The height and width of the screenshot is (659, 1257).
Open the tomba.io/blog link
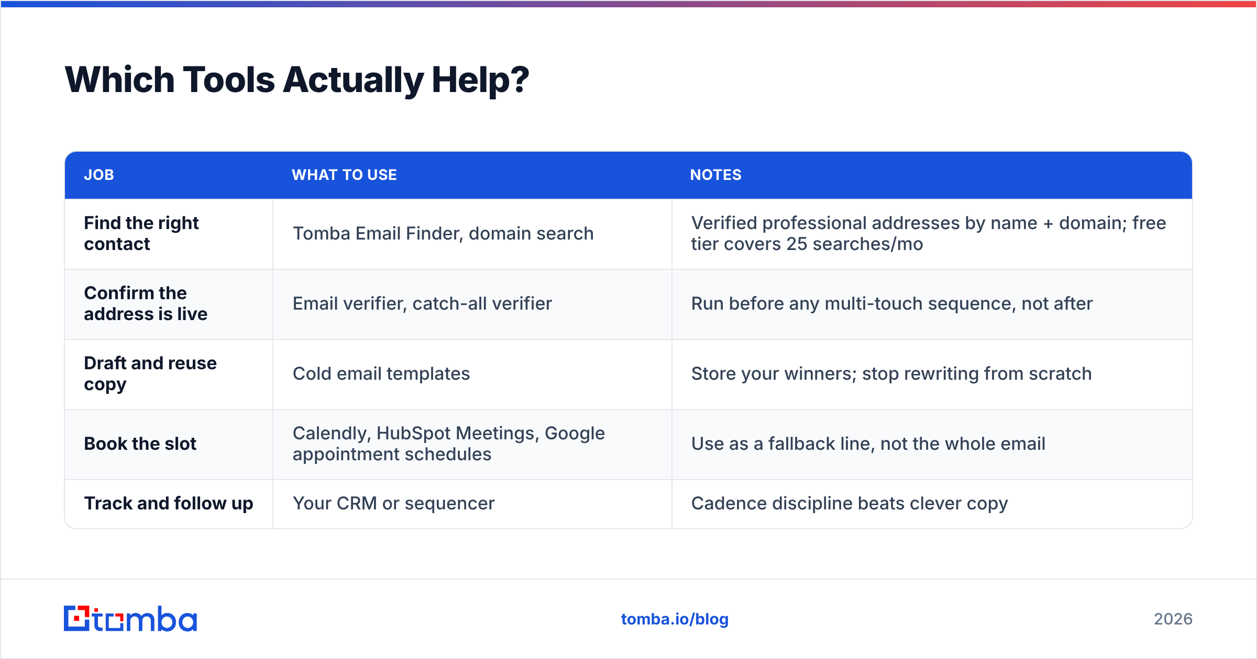tap(675, 619)
